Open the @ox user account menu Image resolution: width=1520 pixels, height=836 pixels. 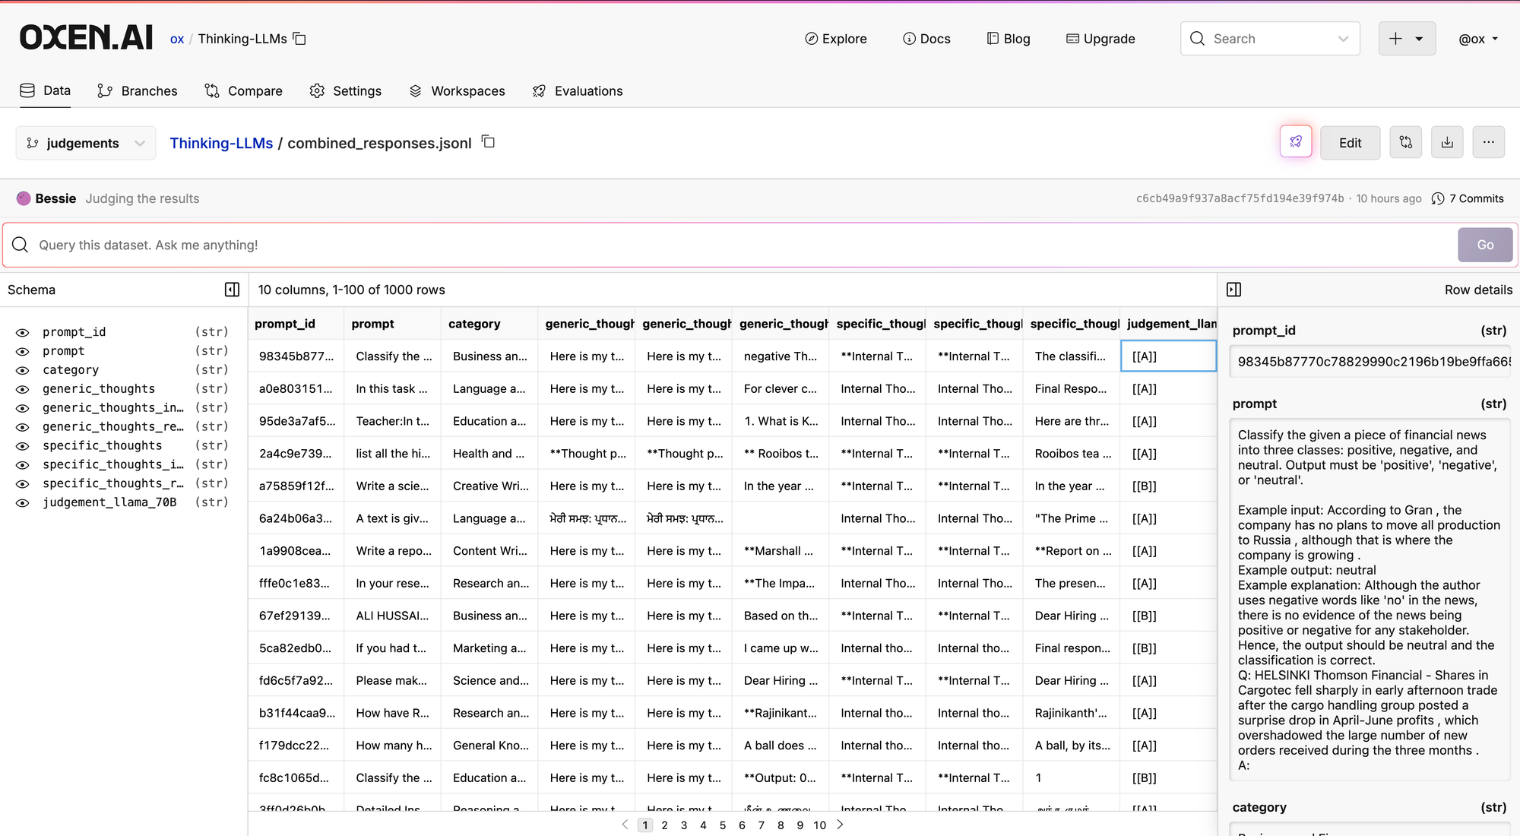tap(1477, 39)
